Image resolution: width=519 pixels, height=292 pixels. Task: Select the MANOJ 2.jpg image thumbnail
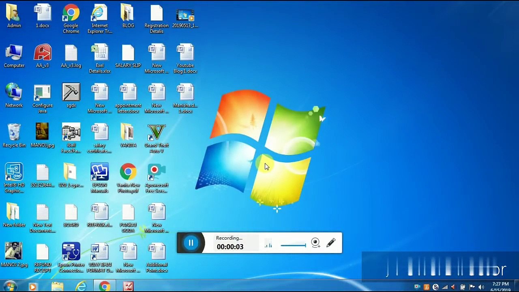[x=14, y=255]
